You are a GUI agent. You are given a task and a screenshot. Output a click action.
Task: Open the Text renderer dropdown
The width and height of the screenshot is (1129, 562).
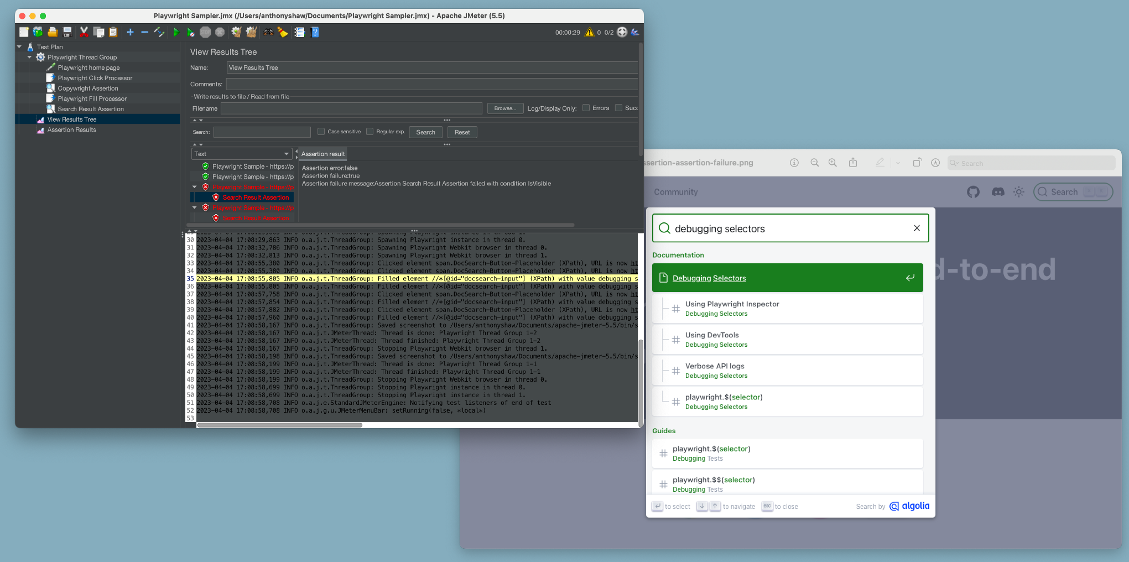pos(241,154)
